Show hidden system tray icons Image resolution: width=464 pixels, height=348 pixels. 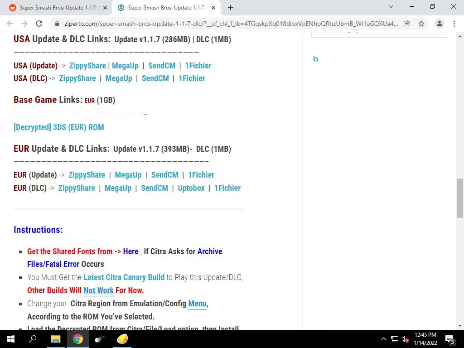click(x=383, y=339)
